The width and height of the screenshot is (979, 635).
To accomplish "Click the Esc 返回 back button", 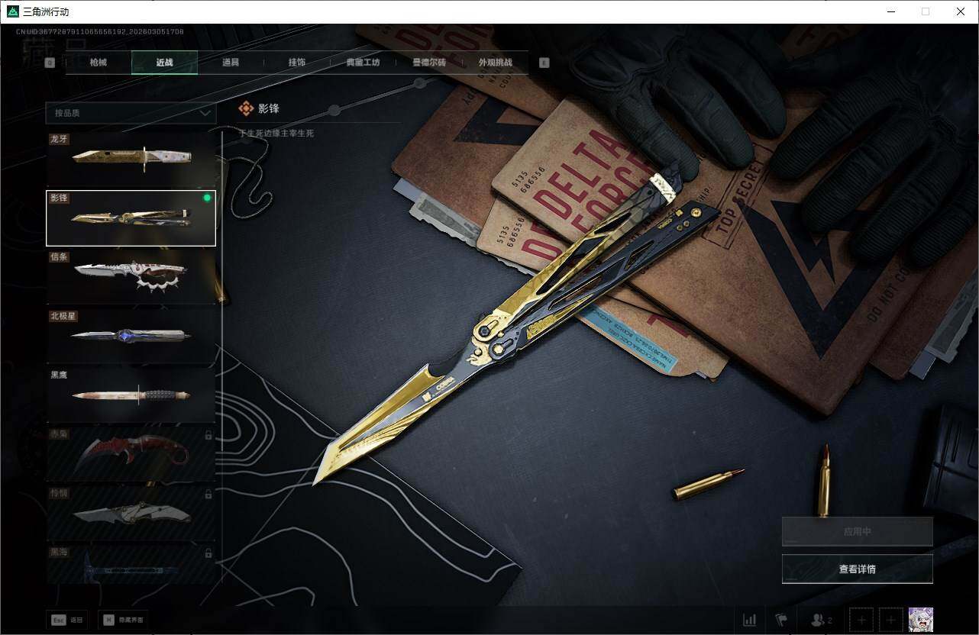I will point(67,620).
